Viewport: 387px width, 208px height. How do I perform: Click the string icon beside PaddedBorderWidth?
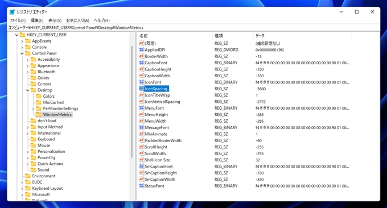tap(141, 140)
